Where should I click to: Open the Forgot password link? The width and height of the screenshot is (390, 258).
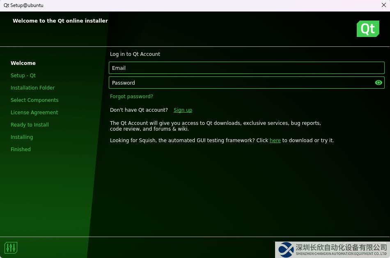(131, 97)
